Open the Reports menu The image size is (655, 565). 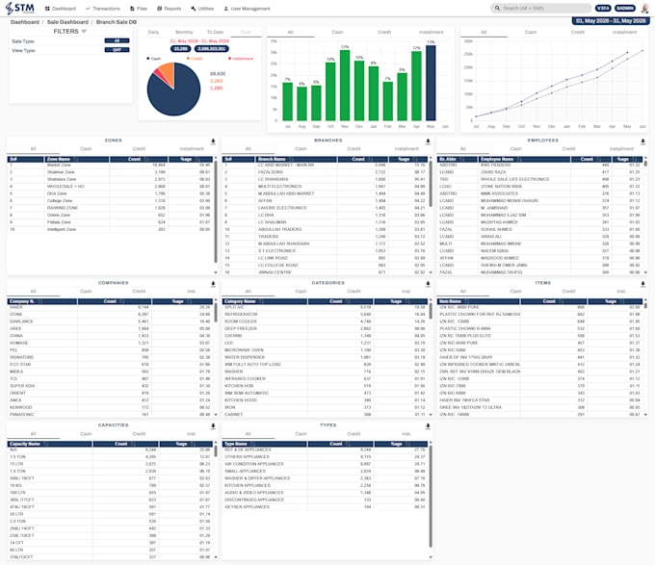coord(170,9)
